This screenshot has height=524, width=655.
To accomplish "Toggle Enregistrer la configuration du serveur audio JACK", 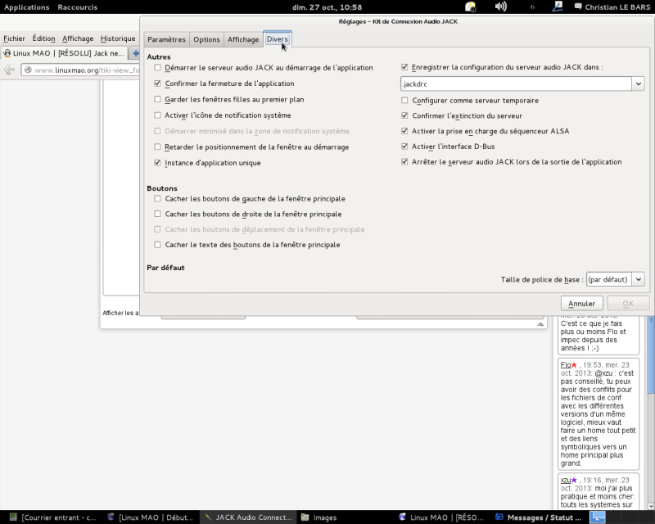I will coord(404,67).
